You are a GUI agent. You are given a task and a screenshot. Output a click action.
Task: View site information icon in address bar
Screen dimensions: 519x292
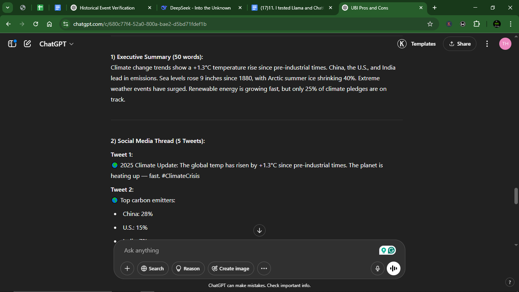point(66,24)
